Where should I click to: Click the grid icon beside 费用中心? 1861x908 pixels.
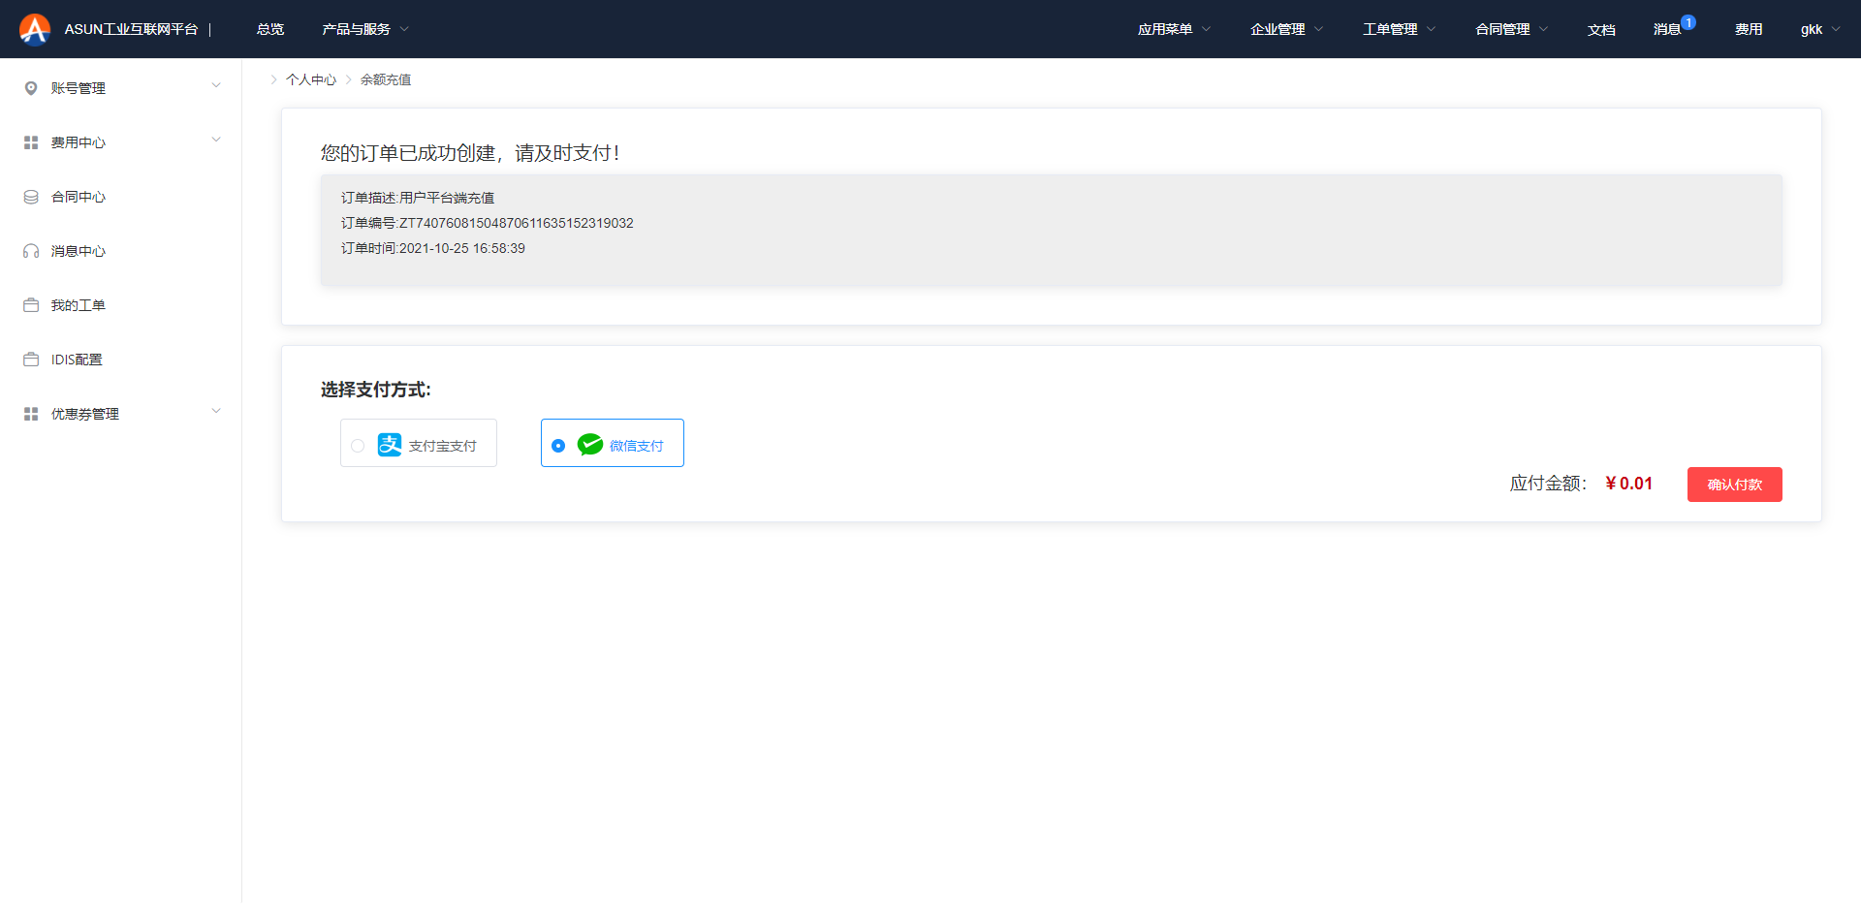coord(31,142)
